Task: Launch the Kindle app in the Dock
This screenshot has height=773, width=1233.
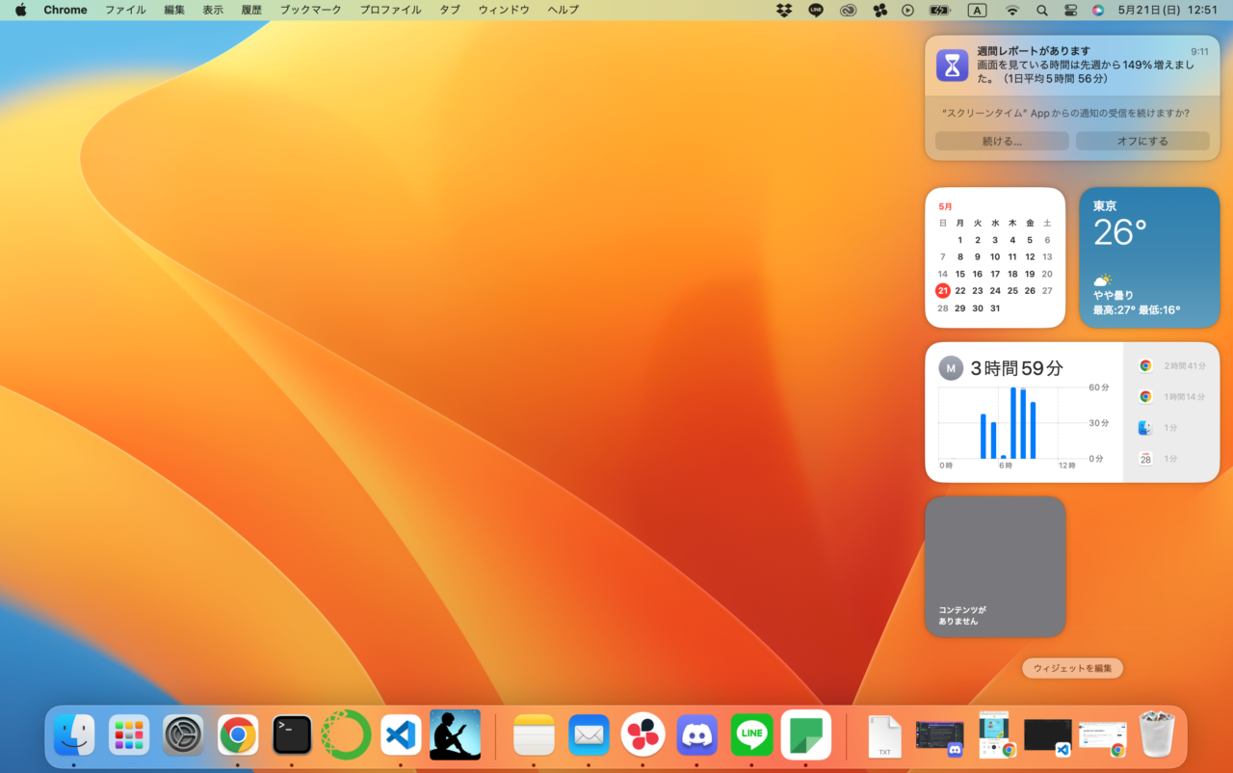Action: point(455,735)
